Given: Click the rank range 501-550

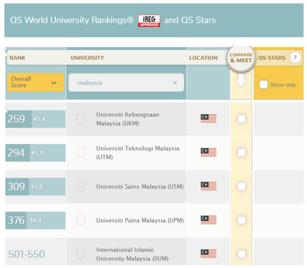Looking at the screenshot, I should point(26,254).
